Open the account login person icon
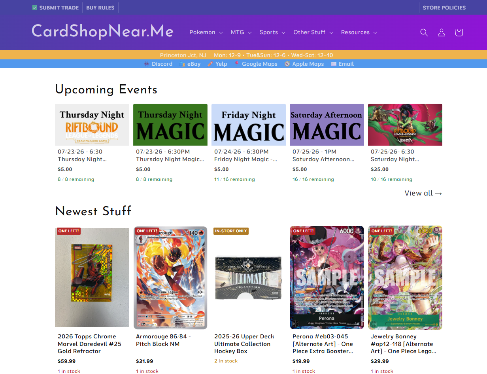Screen dimensions: 487x374 (x=442, y=32)
